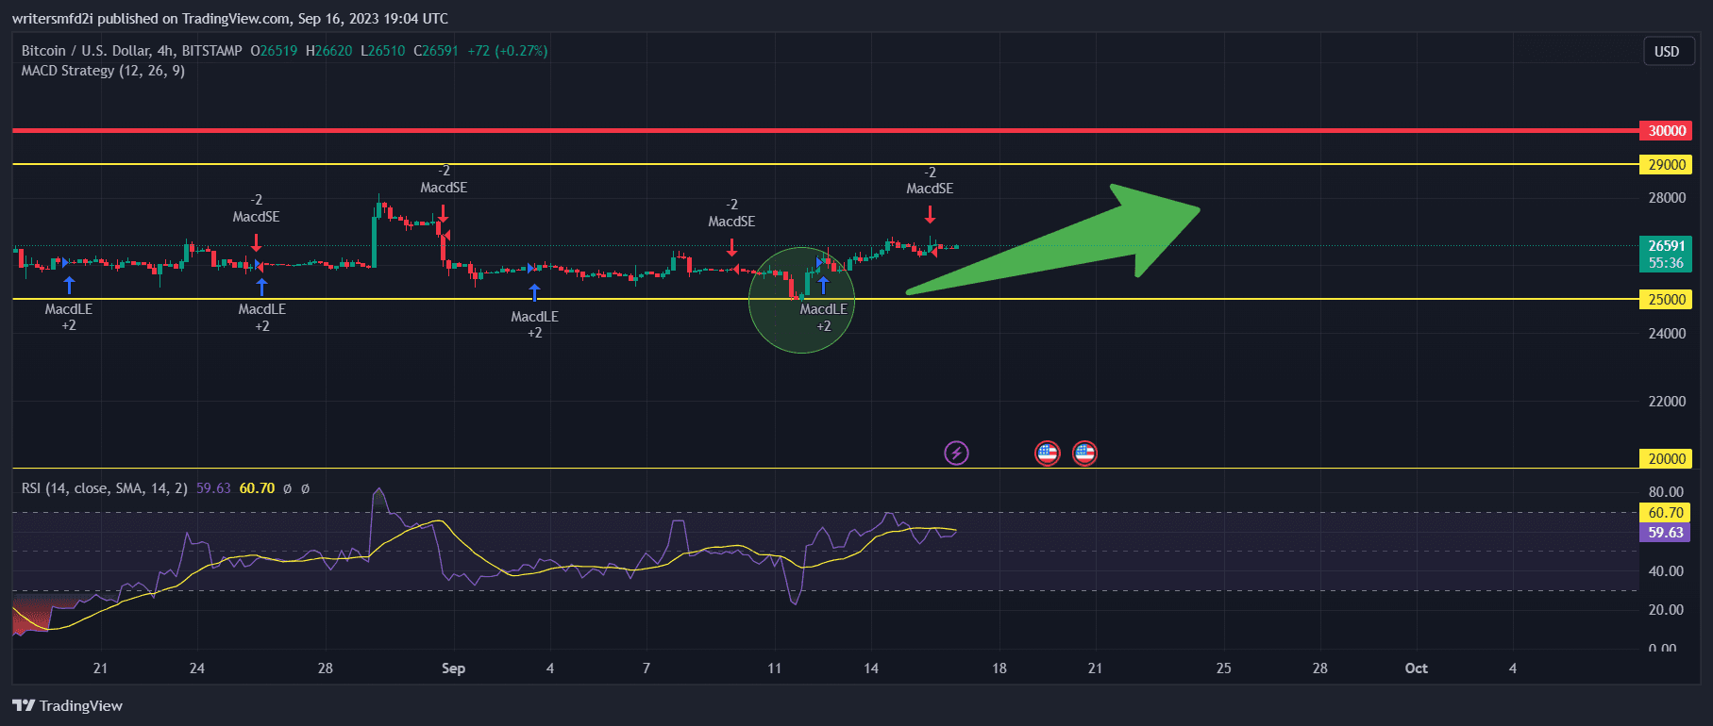1713x726 pixels.
Task: Select the yellow 20000 price level label
Action: click(x=1666, y=459)
